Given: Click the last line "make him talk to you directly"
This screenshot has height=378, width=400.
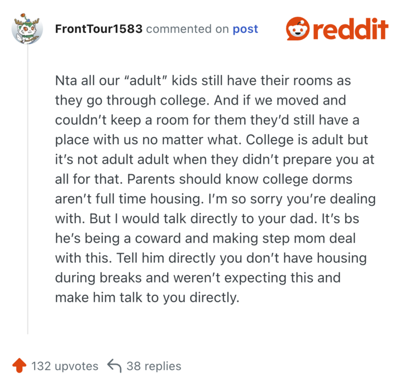Looking at the screenshot, I should 146,297.
